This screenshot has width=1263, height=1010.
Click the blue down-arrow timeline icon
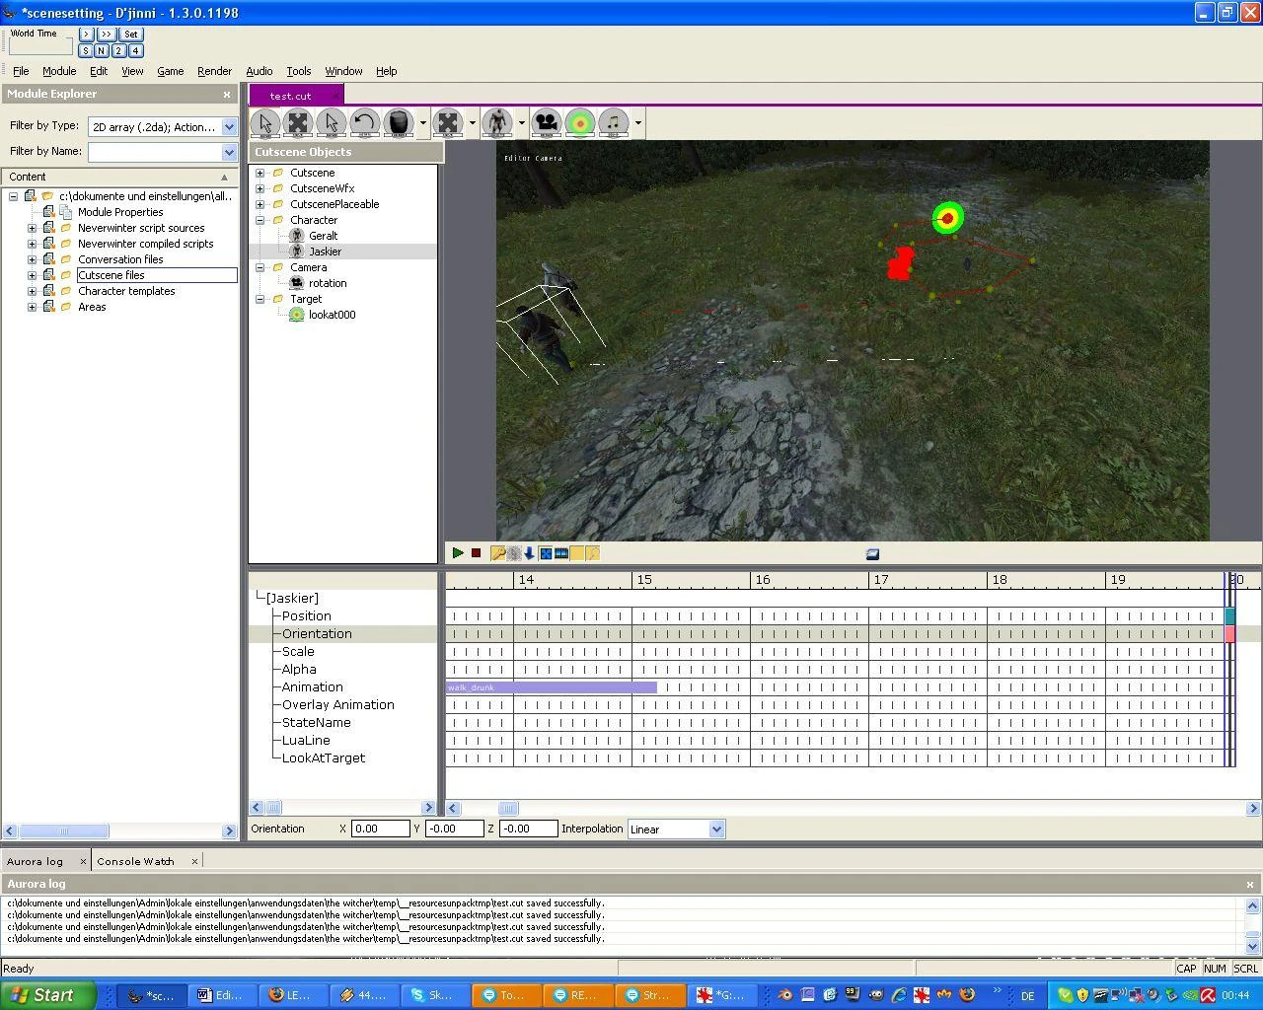click(529, 553)
